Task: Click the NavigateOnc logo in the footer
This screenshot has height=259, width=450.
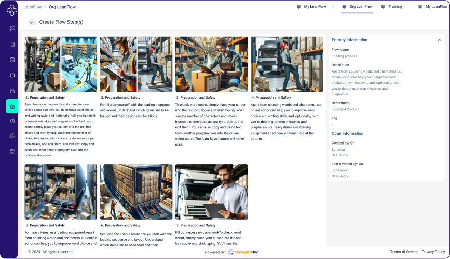Action: 243,252
